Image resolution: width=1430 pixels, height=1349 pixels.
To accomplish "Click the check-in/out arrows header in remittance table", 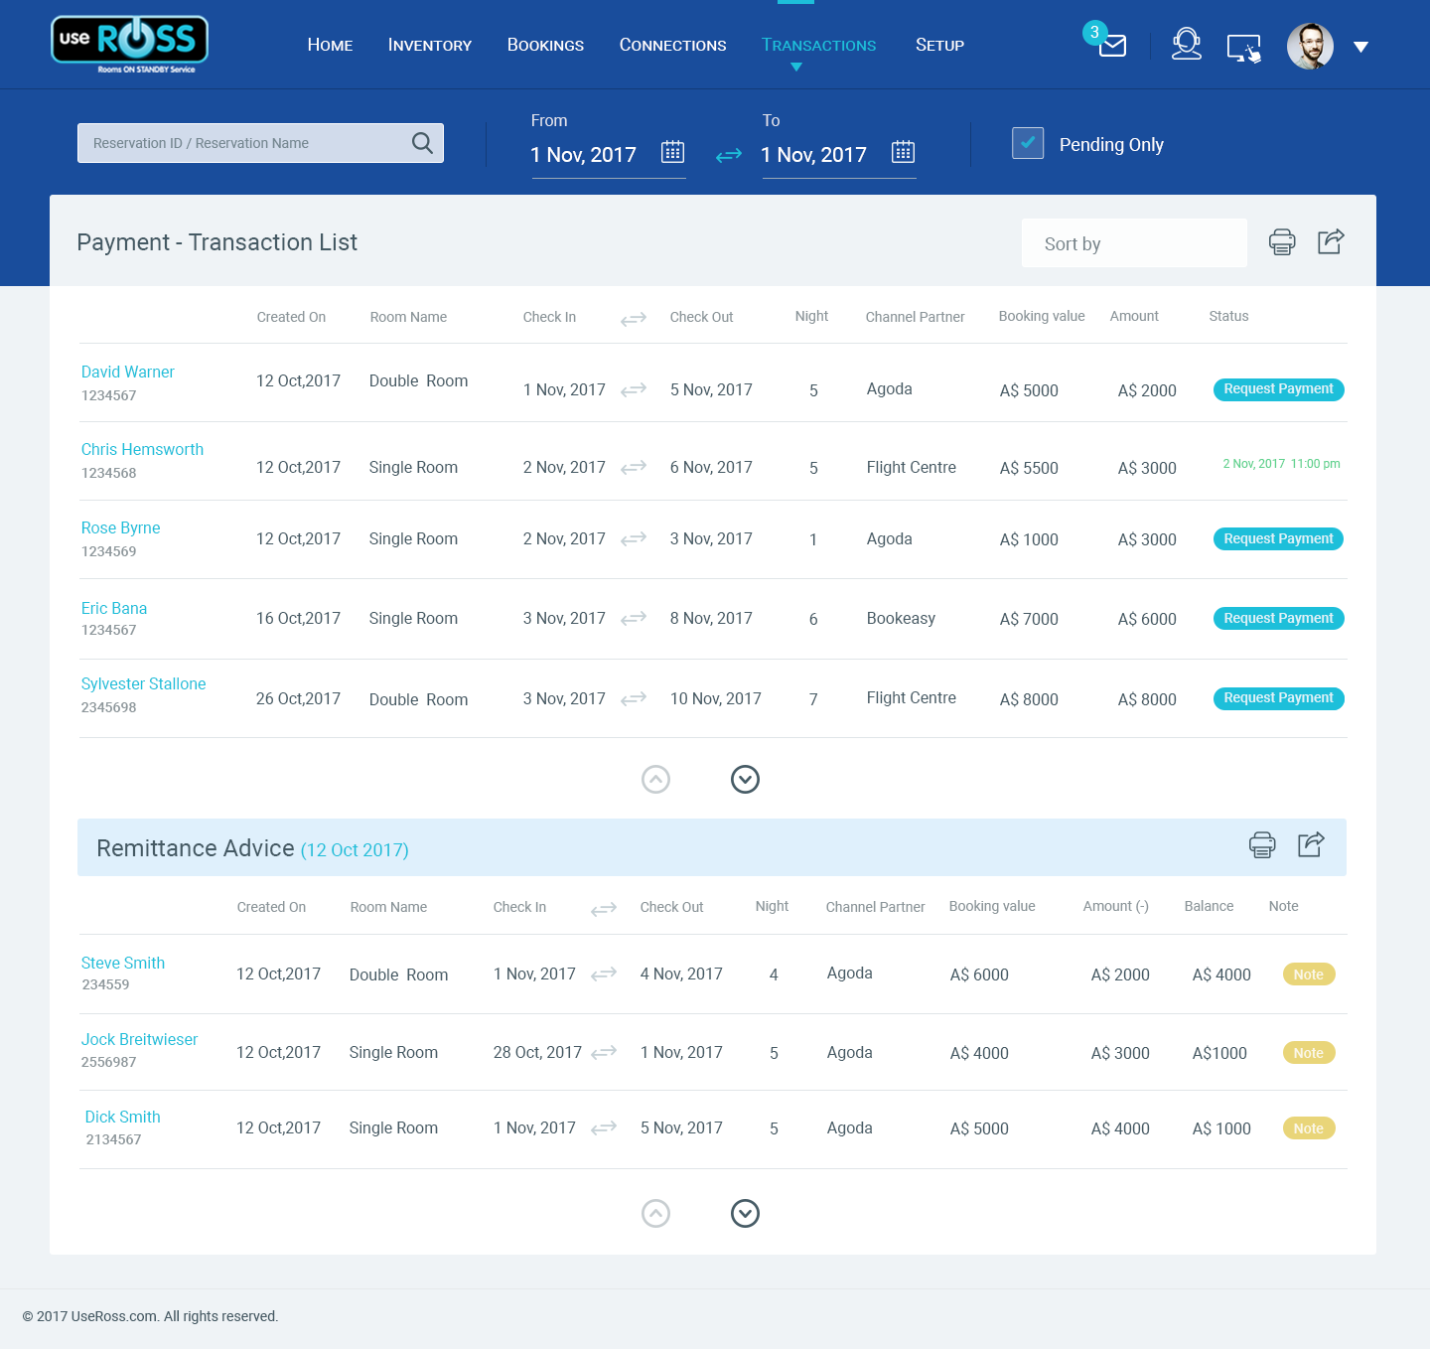I will tap(604, 909).
